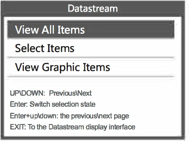Viewport: 189px width, 142px height.
Task: Click the Datastream title bar
Action: pos(93,8)
